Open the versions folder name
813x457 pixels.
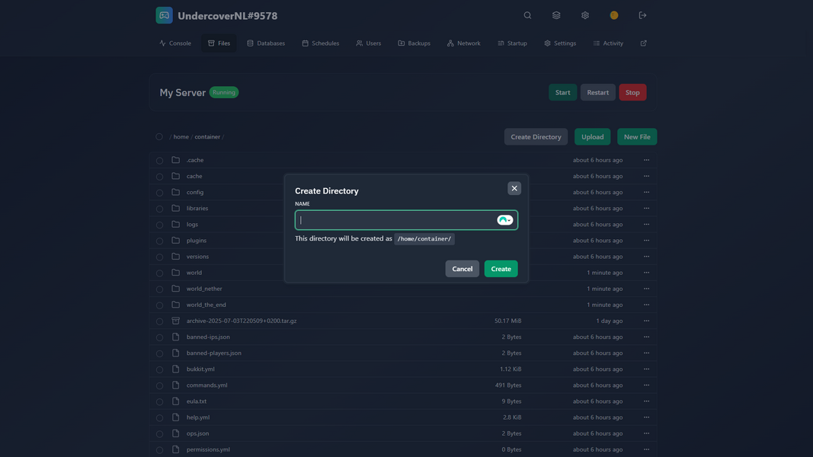(197, 257)
